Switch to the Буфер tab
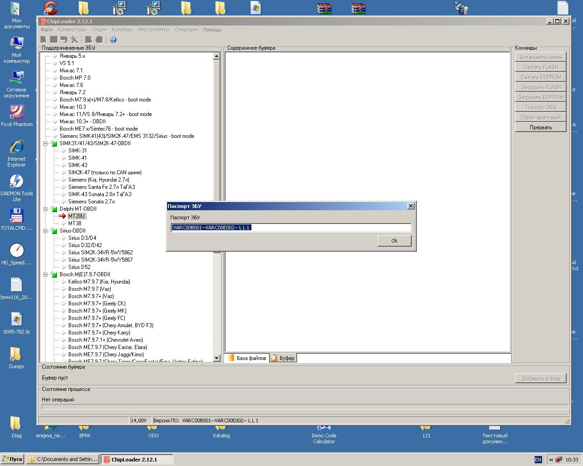583x466 pixels. point(283,358)
